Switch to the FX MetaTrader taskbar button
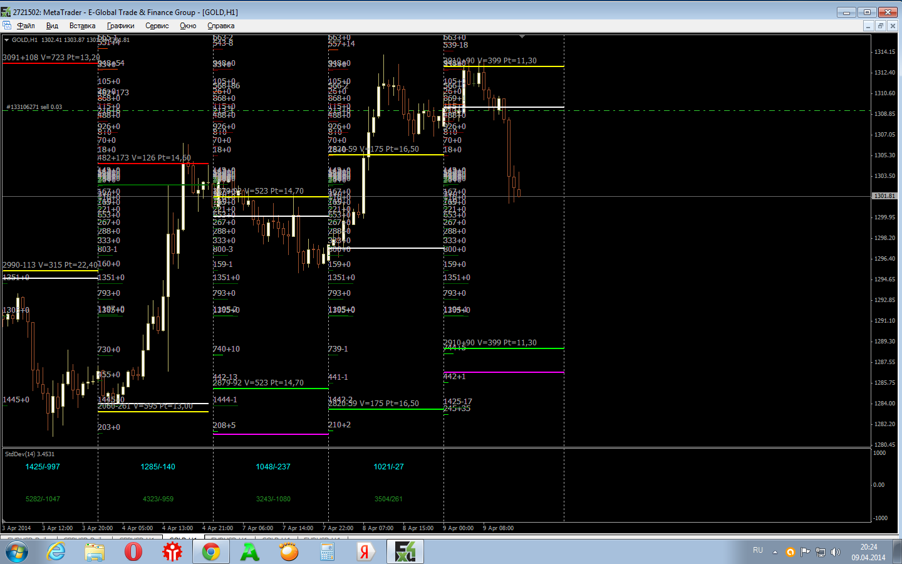 [x=405, y=552]
